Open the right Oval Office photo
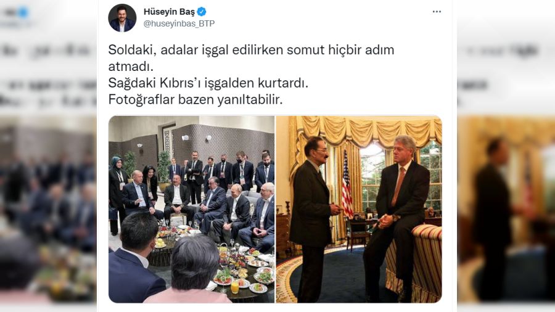555x312 pixels. [359, 210]
